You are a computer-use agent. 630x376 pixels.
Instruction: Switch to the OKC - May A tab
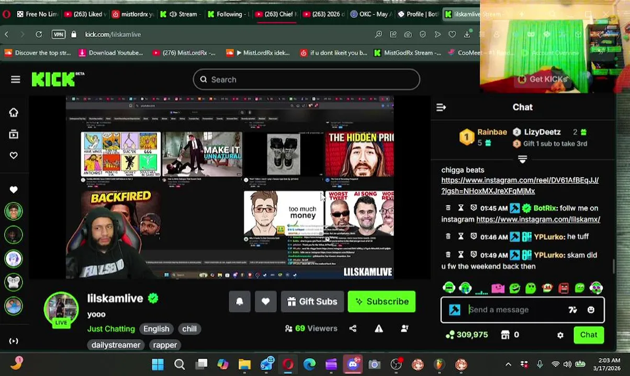[370, 14]
